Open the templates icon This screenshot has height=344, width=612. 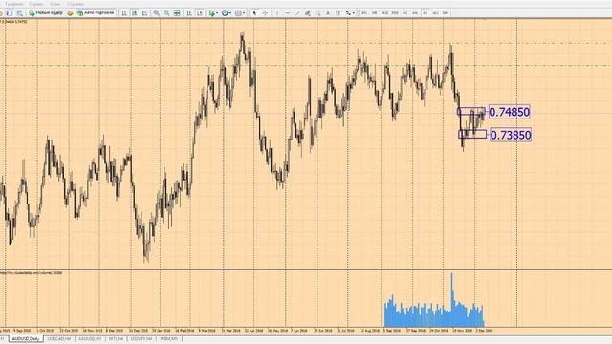[238, 13]
